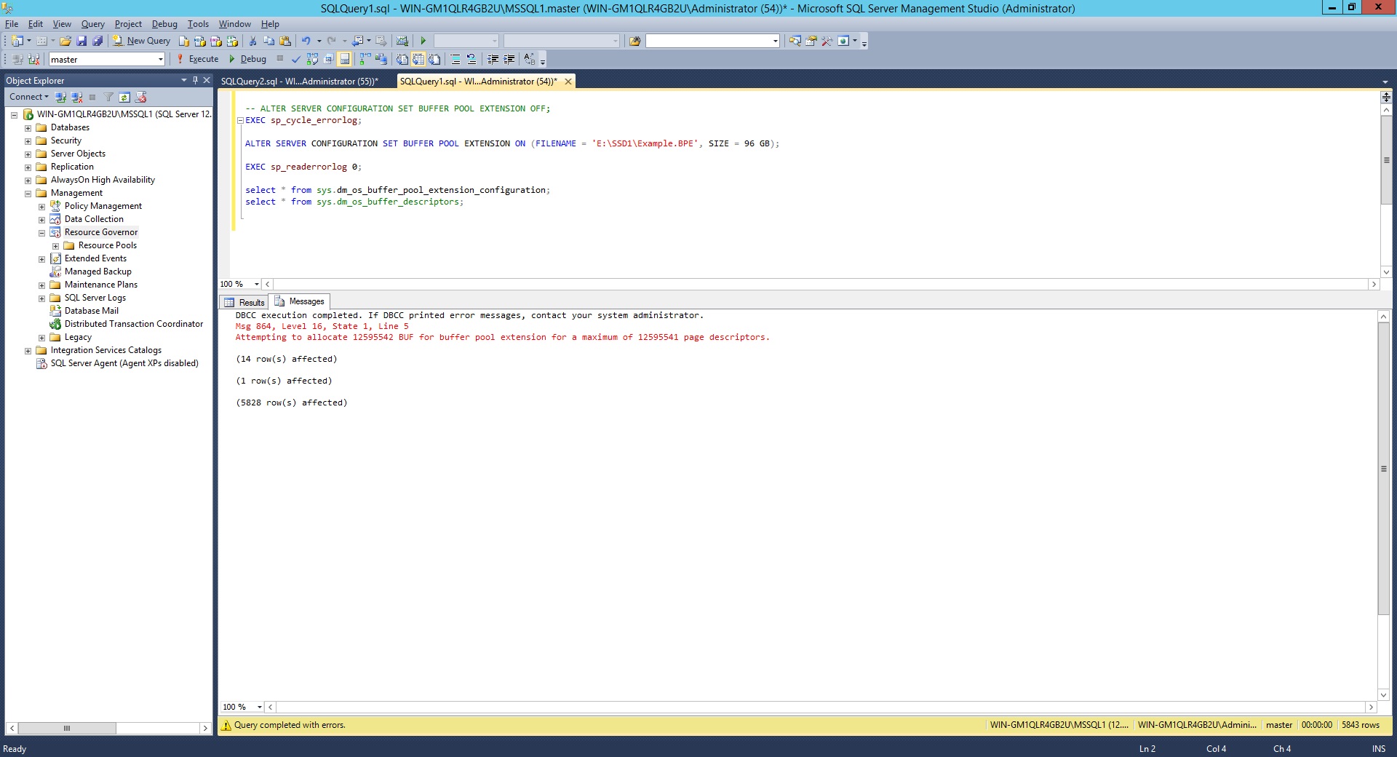Screen dimensions: 1397x757
Task: Click the Undo arrow icon
Action: click(x=306, y=41)
